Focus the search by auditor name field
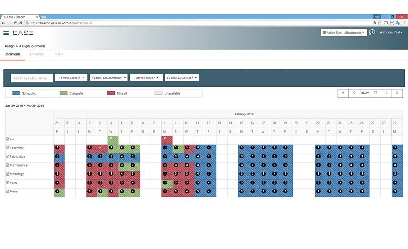This screenshot has width=408, height=249. click(32, 78)
